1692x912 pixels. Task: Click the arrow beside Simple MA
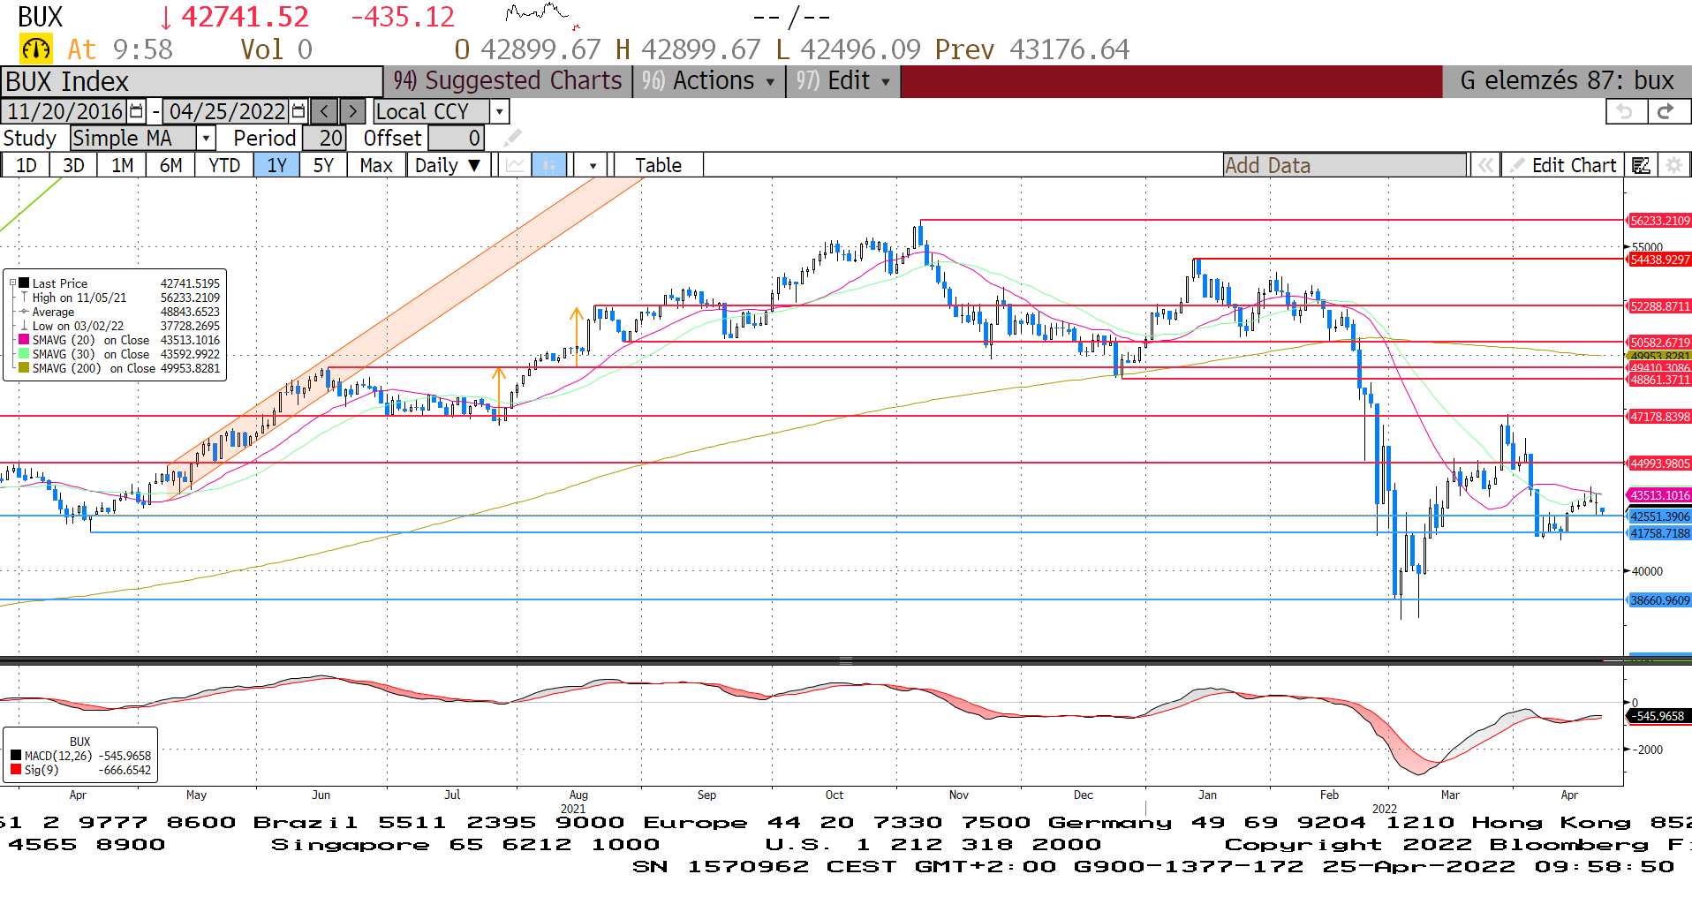(206, 139)
